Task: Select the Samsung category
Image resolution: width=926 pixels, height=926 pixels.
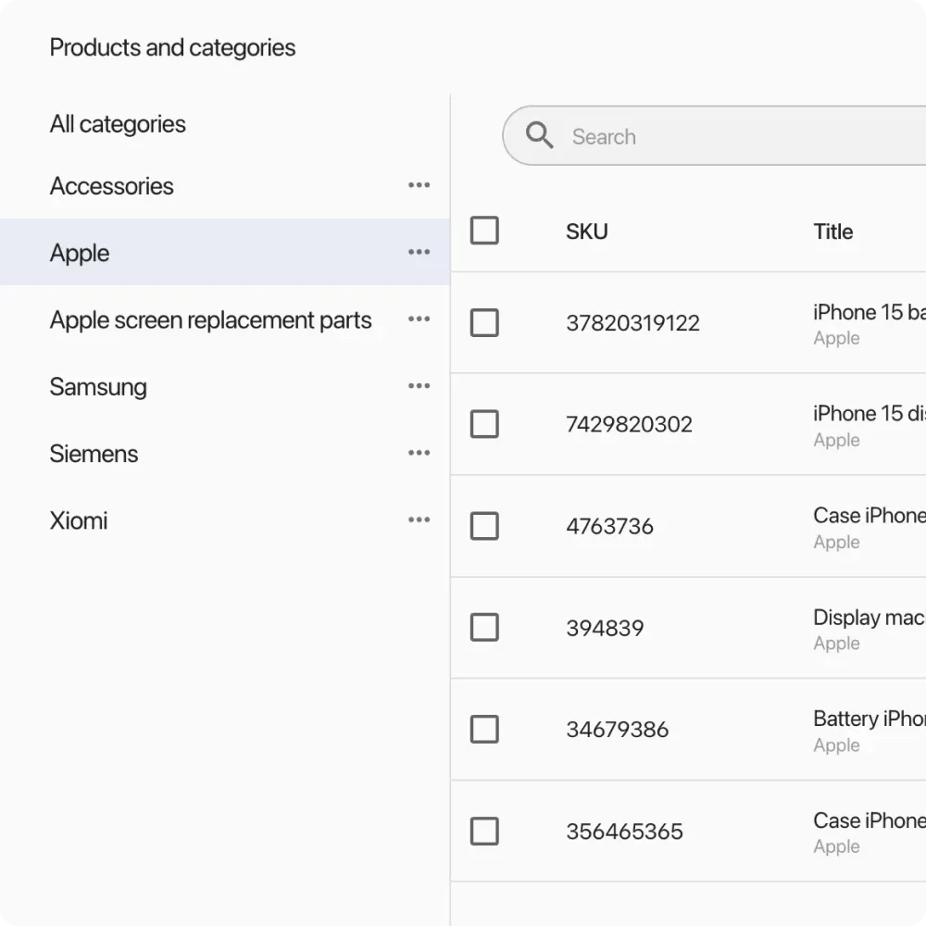Action: [x=98, y=387]
